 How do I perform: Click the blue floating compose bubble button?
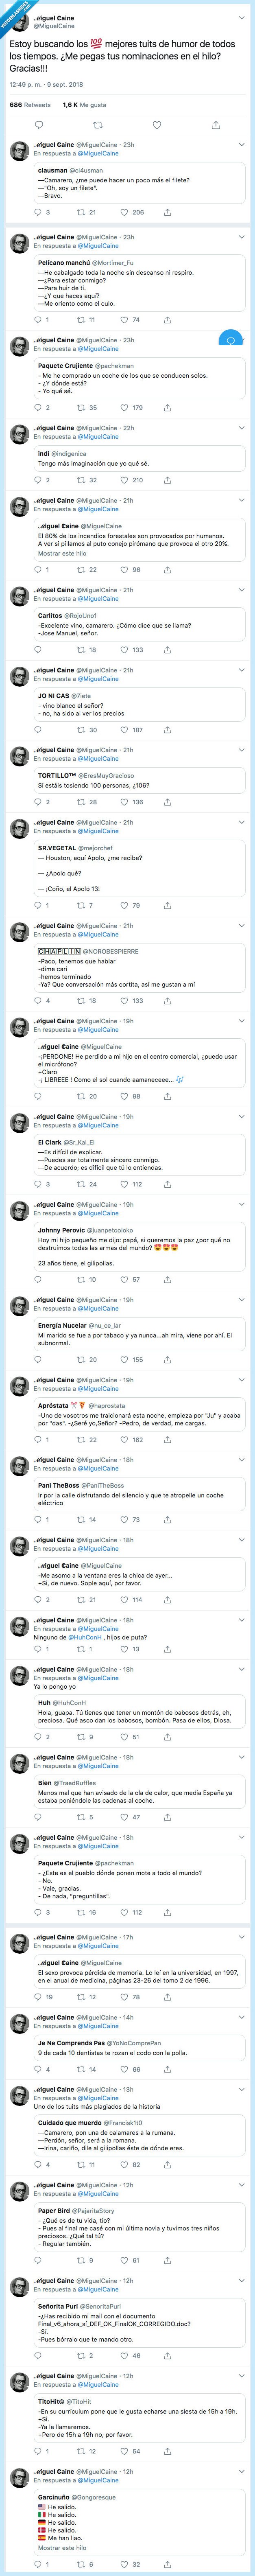point(230,341)
